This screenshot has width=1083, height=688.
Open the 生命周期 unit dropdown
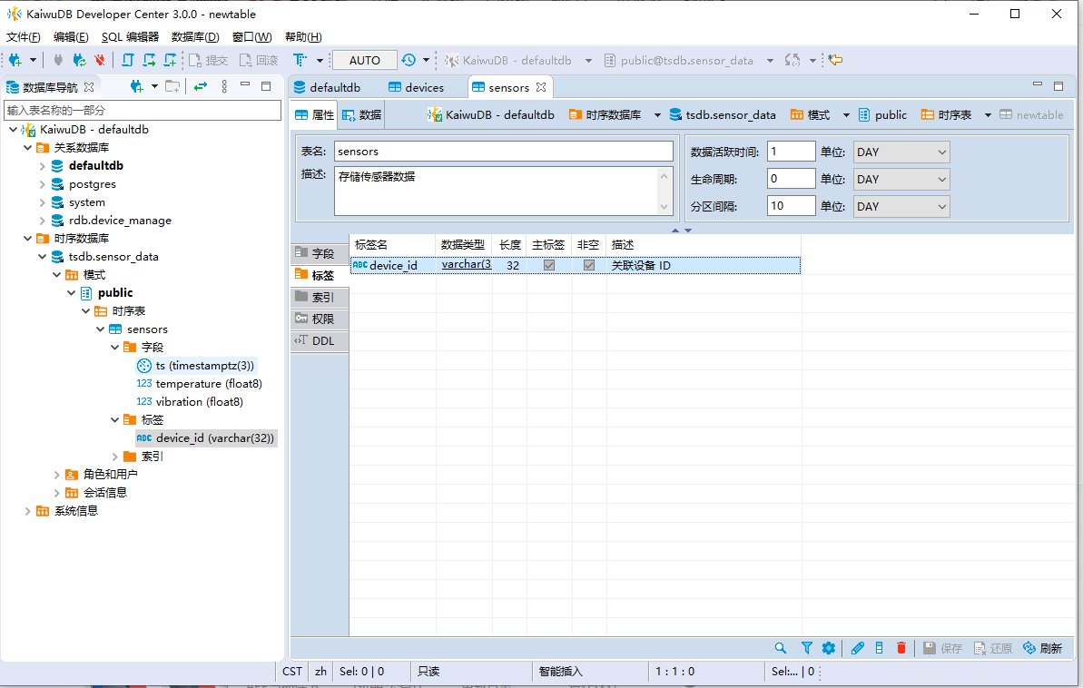[901, 180]
